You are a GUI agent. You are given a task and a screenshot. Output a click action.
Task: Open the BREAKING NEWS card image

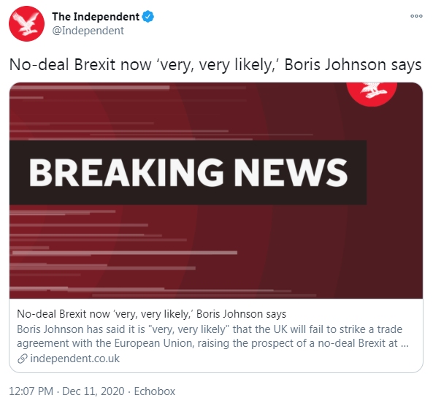216,191
